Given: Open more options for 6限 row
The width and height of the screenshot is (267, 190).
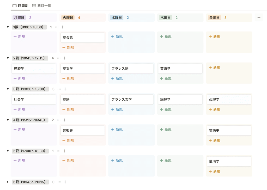Looking at the screenshot, I should [x=59, y=182].
